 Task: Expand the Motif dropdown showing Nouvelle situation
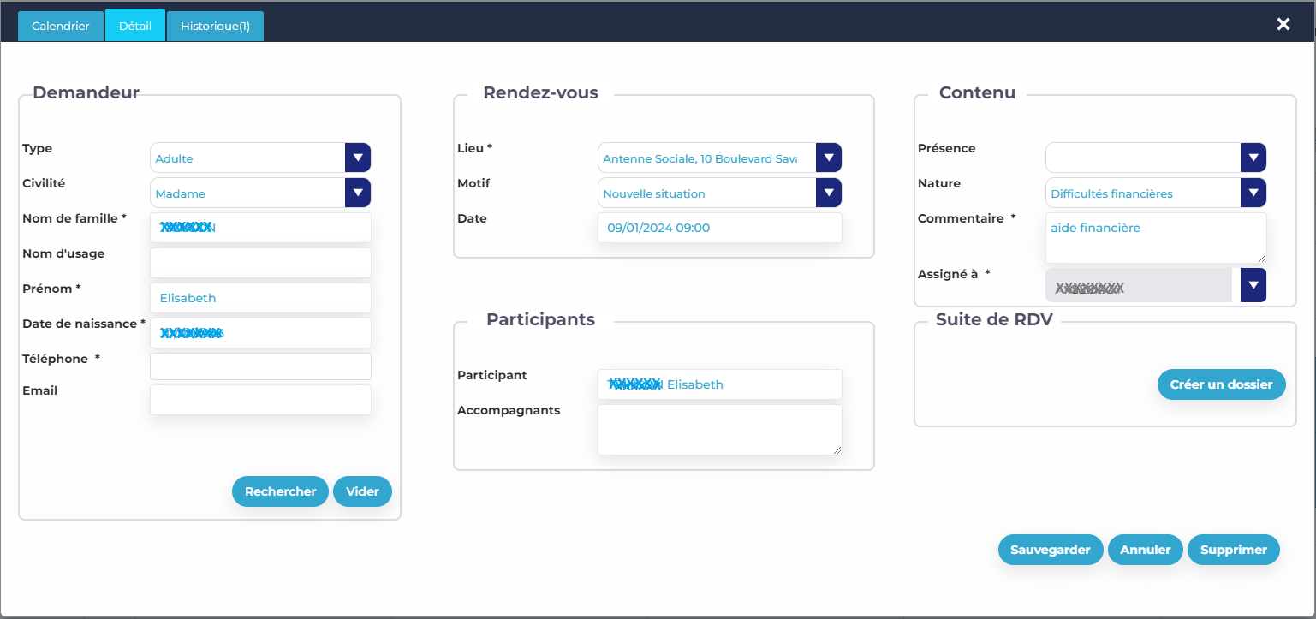pos(828,193)
